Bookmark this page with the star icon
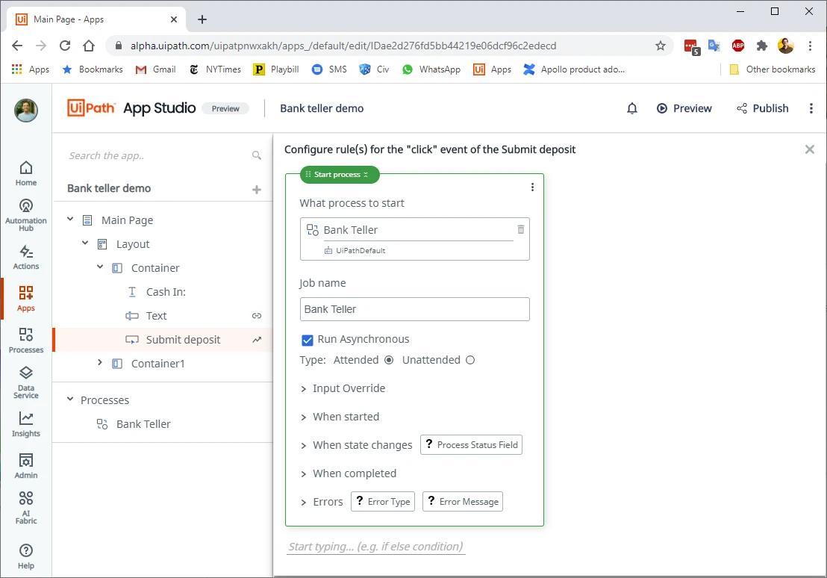The image size is (827, 578). pos(661,46)
